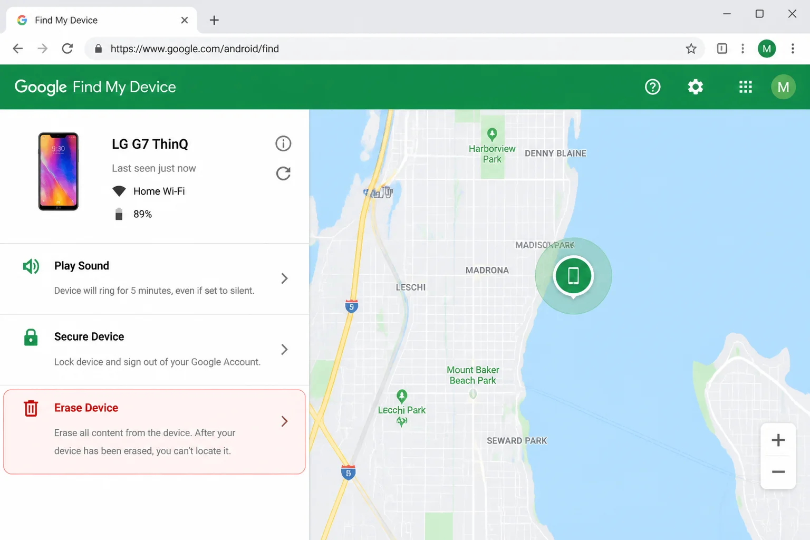Image resolution: width=810 pixels, height=540 pixels.
Task: Bookmark this page with the star
Action: click(x=691, y=49)
